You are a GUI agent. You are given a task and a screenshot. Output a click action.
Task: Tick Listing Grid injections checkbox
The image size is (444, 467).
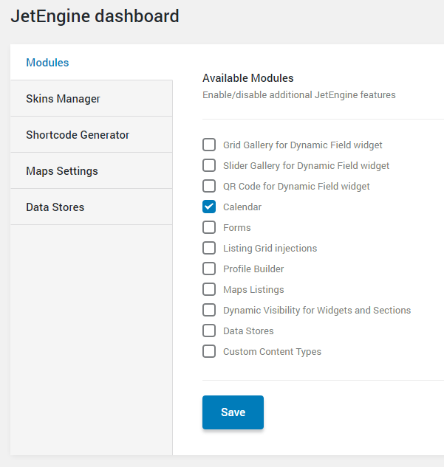[x=209, y=248]
